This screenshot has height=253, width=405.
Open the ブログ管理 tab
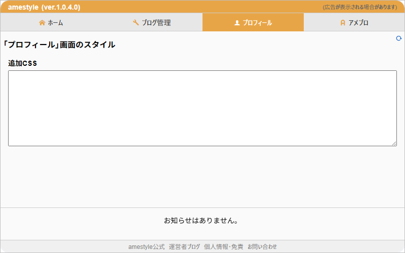[152, 23]
